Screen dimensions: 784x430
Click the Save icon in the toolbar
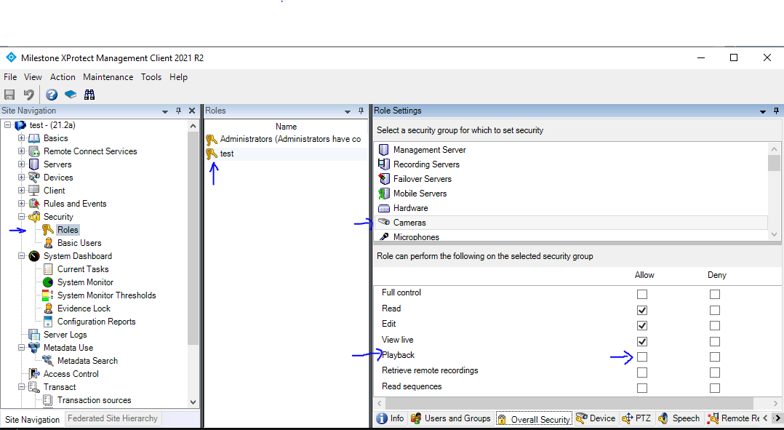pos(9,95)
